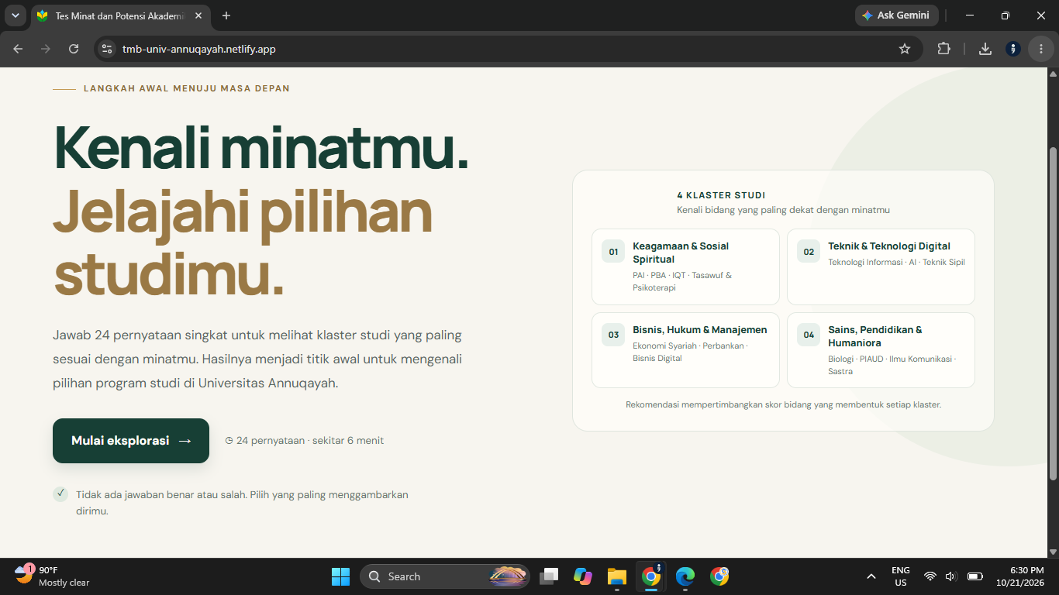The width and height of the screenshot is (1059, 595).
Task: Click the Mulai eksplorasi button
Action: pyautogui.click(x=131, y=441)
